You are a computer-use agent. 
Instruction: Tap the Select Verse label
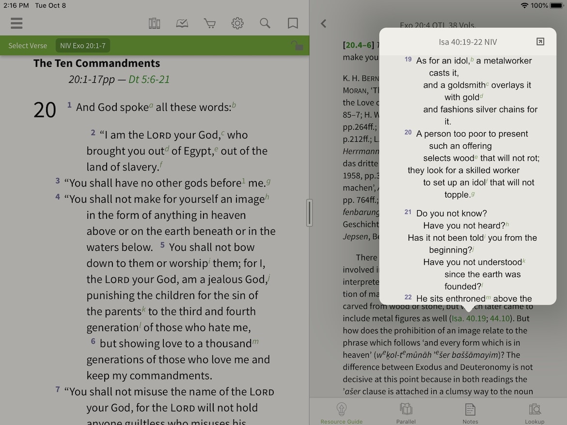(x=28, y=46)
